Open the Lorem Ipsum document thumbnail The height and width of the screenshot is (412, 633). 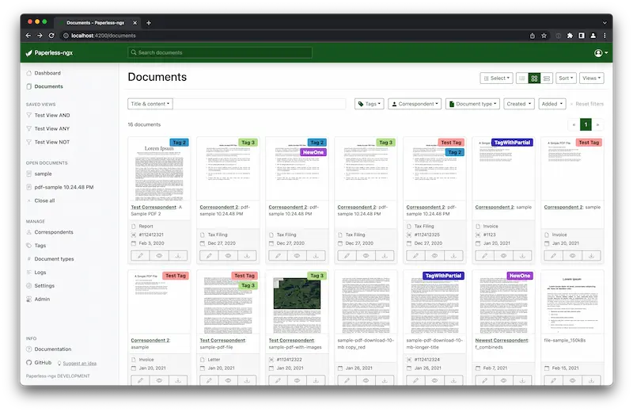click(159, 169)
